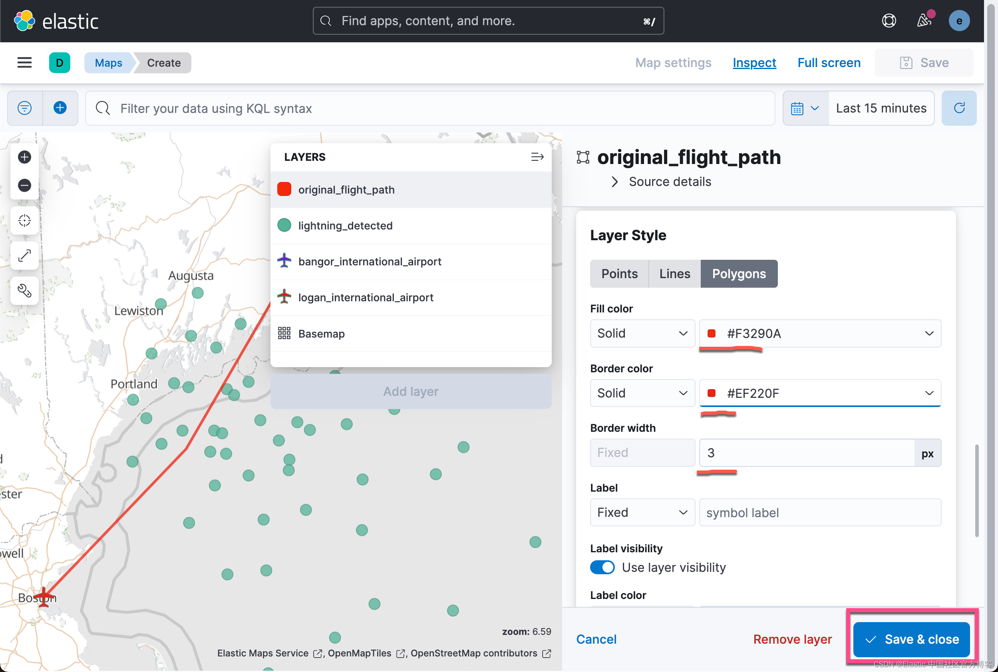The image size is (998, 672).
Task: Open the main hamburger navigation menu
Action: point(24,63)
